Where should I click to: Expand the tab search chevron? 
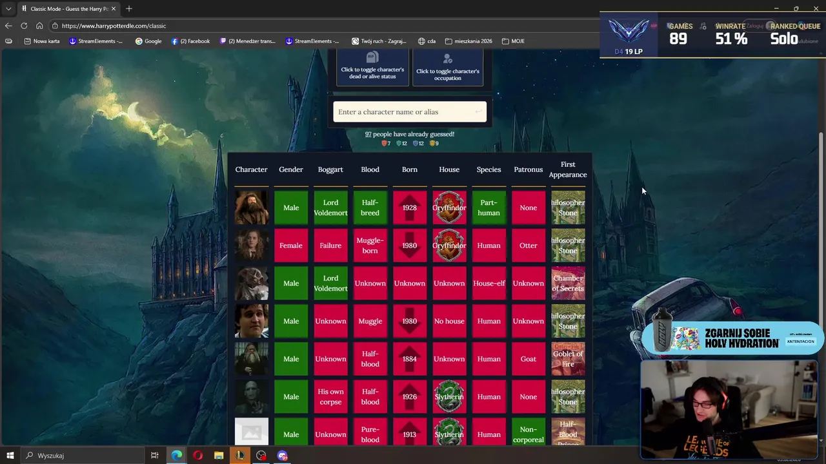pyautogui.click(x=8, y=8)
